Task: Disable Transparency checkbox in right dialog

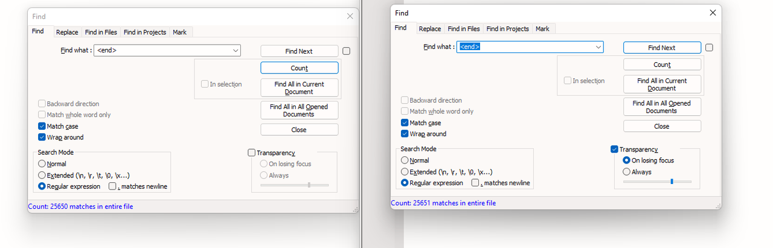Action: [x=614, y=149]
